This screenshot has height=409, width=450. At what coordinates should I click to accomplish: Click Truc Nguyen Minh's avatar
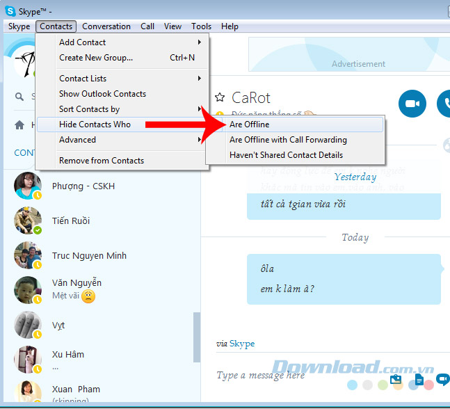28,255
